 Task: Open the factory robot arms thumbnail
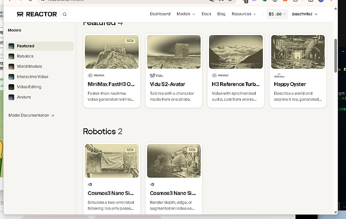click(x=174, y=161)
